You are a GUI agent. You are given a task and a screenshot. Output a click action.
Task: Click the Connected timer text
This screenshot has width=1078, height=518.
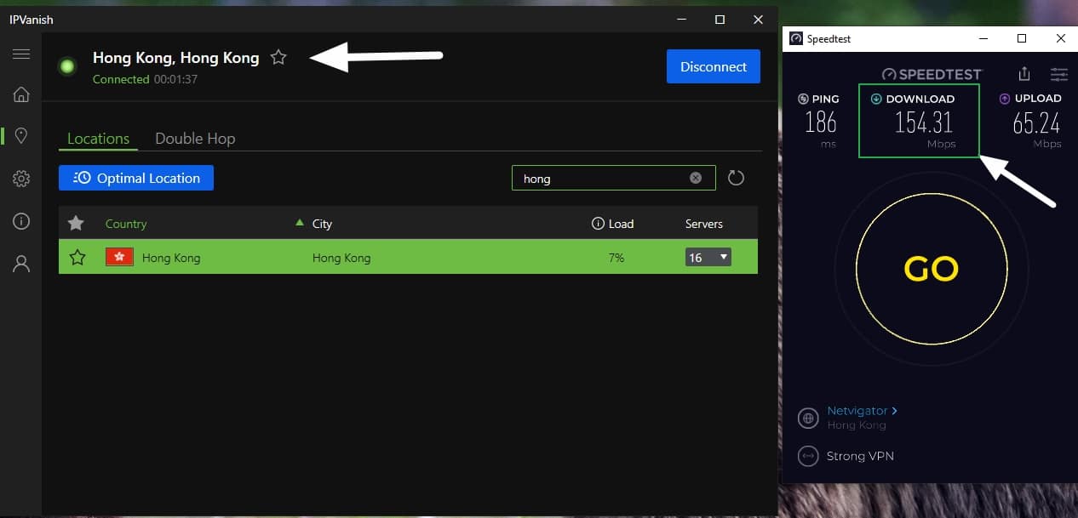pos(145,79)
